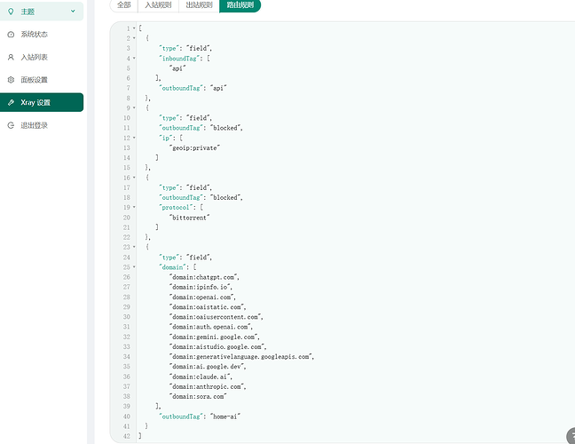The image size is (575, 444).
Task: Fold the protocol array on line 19
Action: [x=134, y=207]
